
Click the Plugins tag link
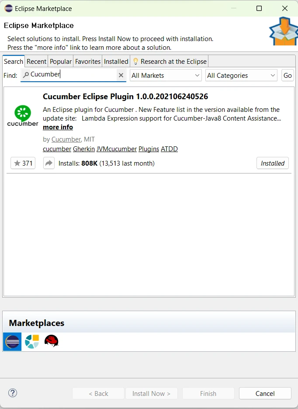149,149
